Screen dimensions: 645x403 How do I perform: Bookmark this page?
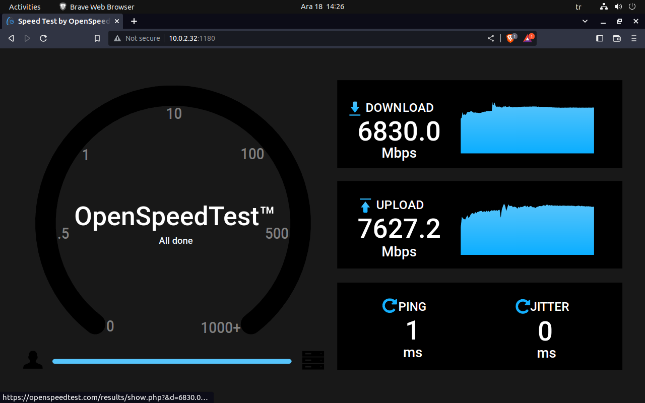pyautogui.click(x=97, y=38)
